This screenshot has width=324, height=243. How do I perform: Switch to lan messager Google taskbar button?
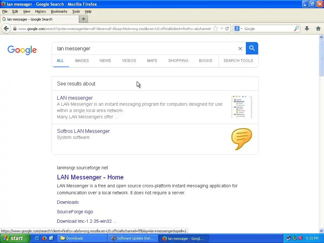coord(184,238)
